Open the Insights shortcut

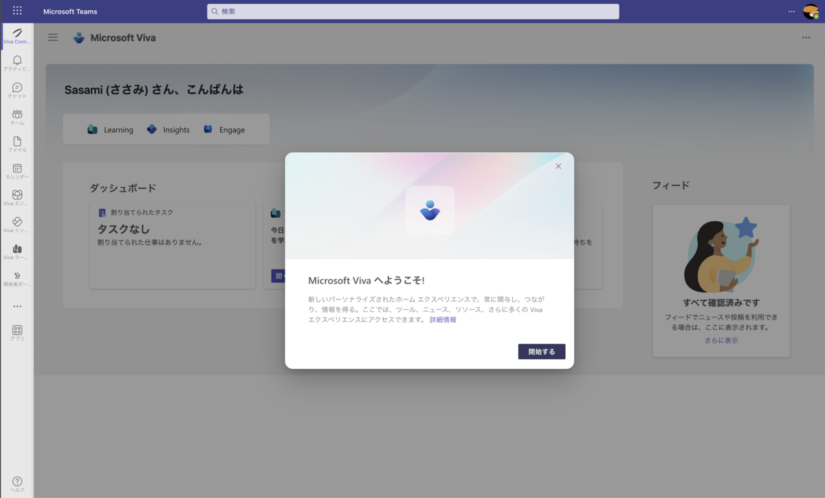[168, 130]
